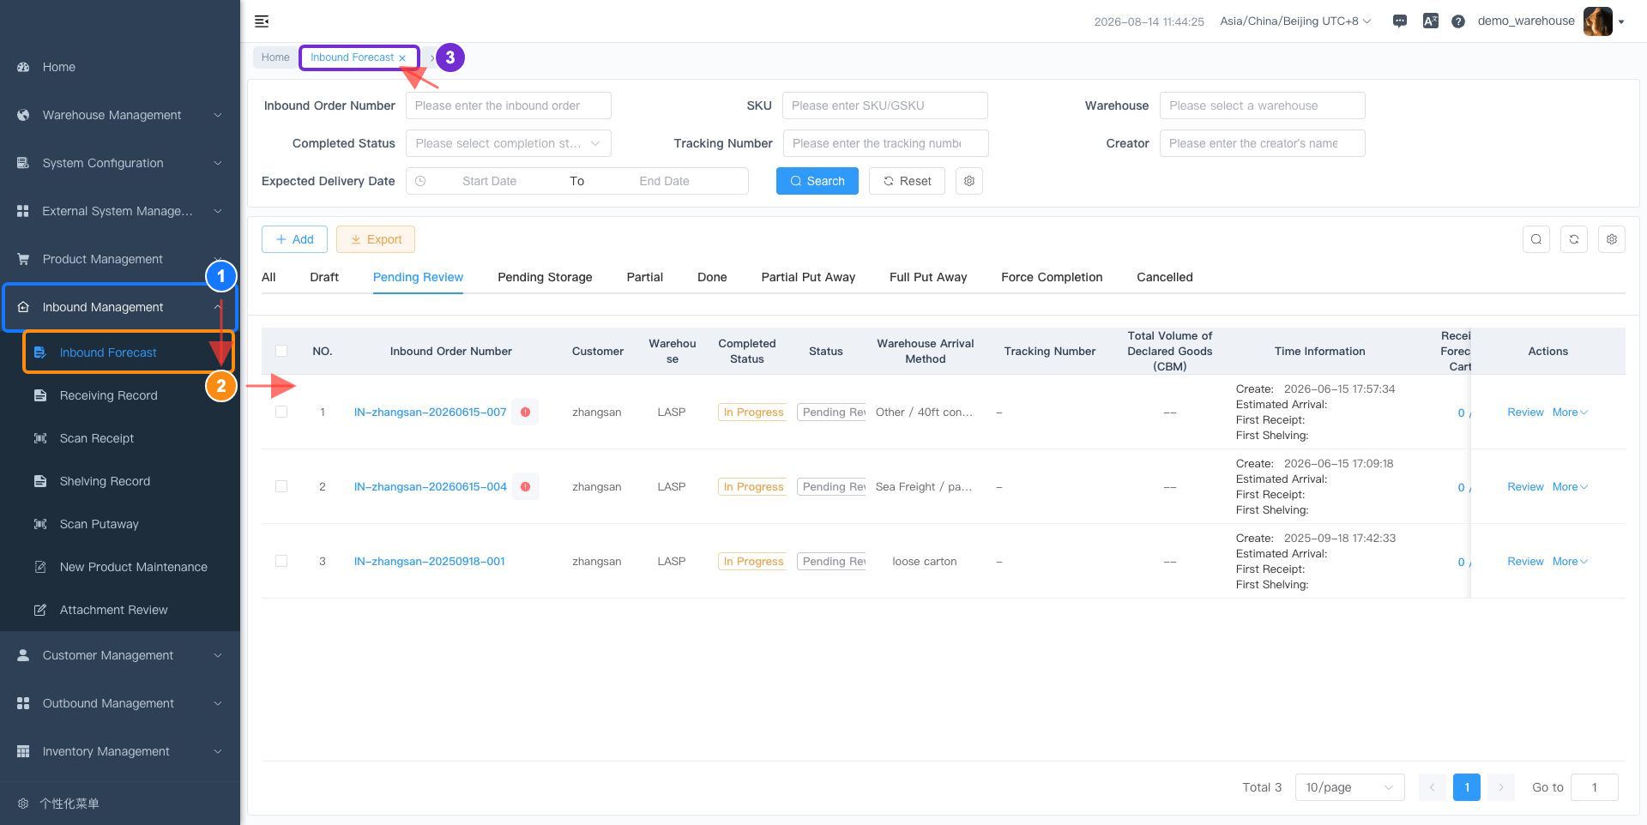The width and height of the screenshot is (1647, 825).
Task: Click the System Configuration icon
Action: click(23, 163)
